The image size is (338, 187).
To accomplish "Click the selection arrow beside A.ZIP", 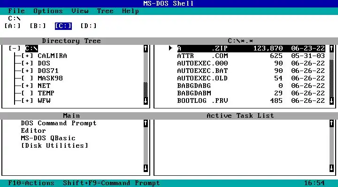I will point(170,48).
